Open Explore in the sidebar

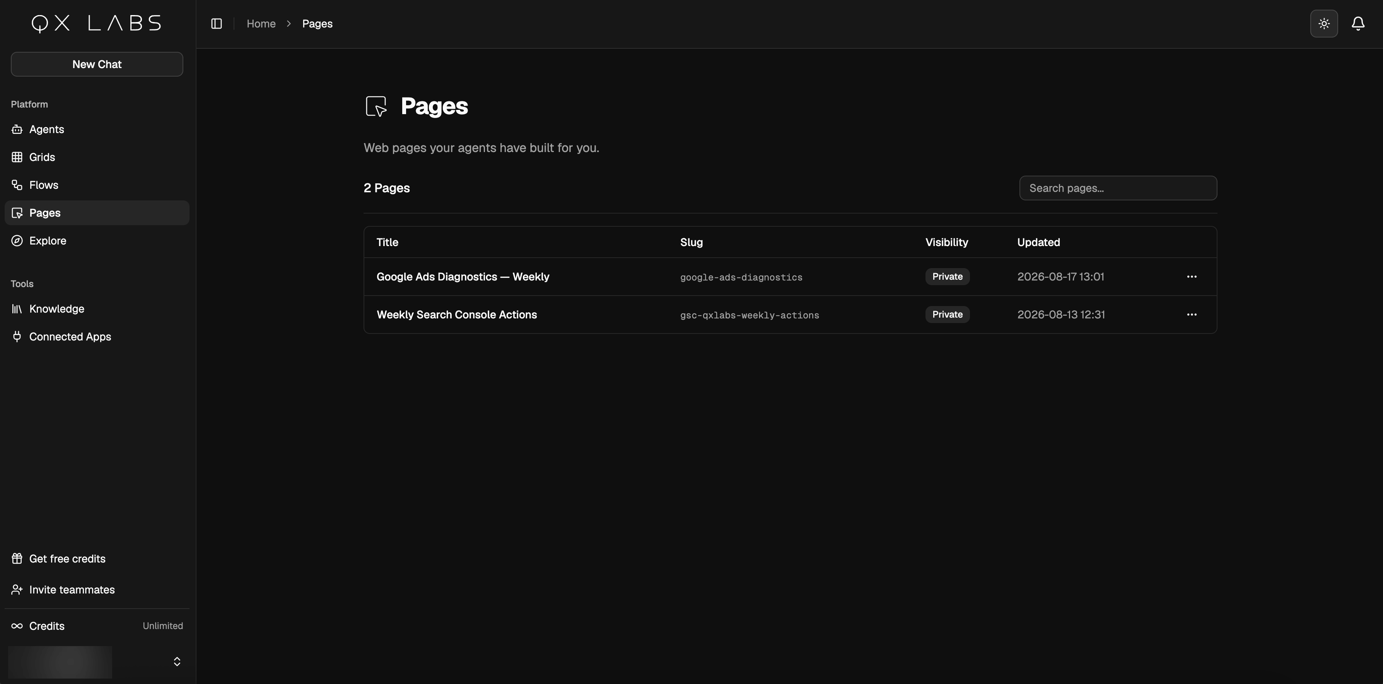97,241
